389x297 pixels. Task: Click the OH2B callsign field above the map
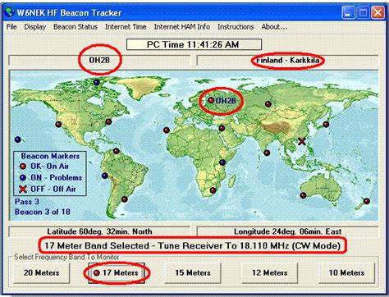coord(99,60)
